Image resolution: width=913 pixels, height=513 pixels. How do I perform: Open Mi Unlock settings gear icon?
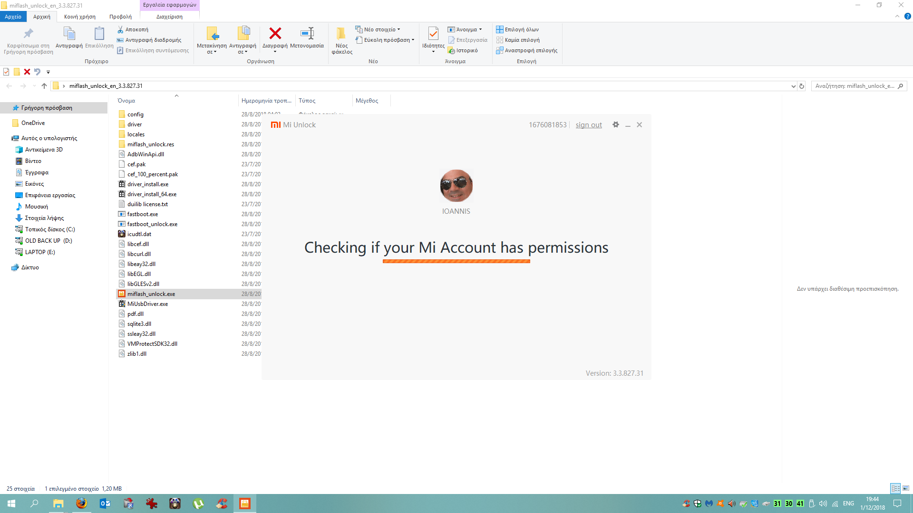[616, 124]
